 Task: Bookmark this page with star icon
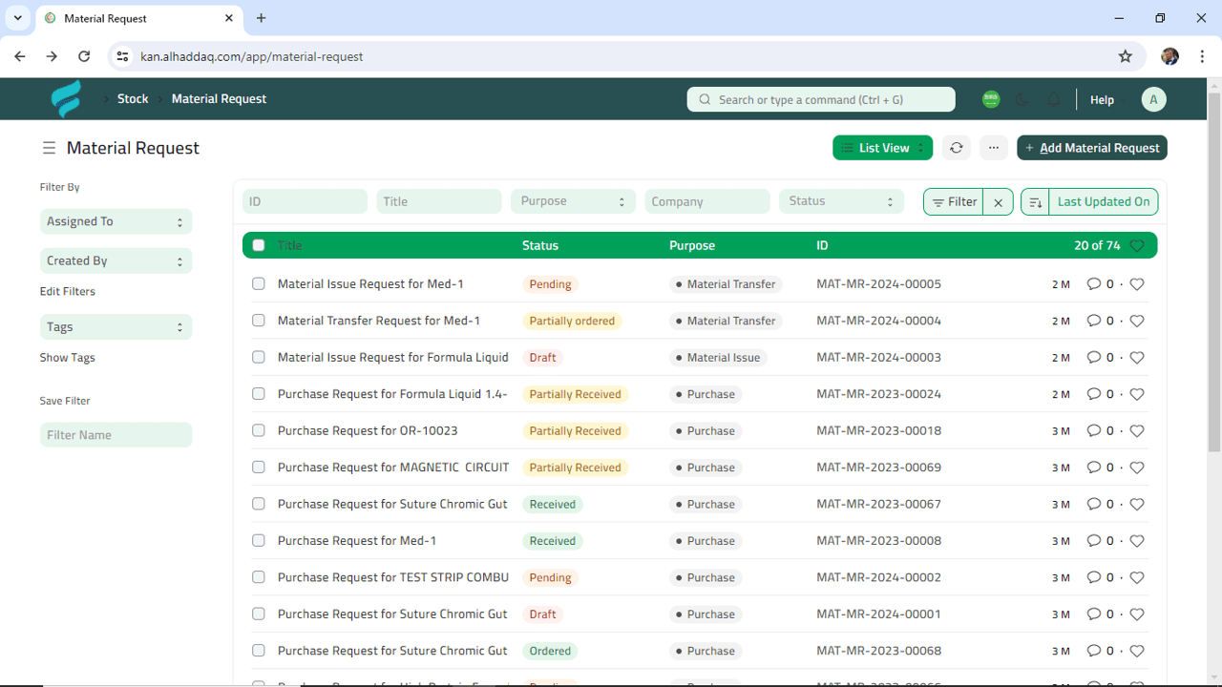point(1126,56)
